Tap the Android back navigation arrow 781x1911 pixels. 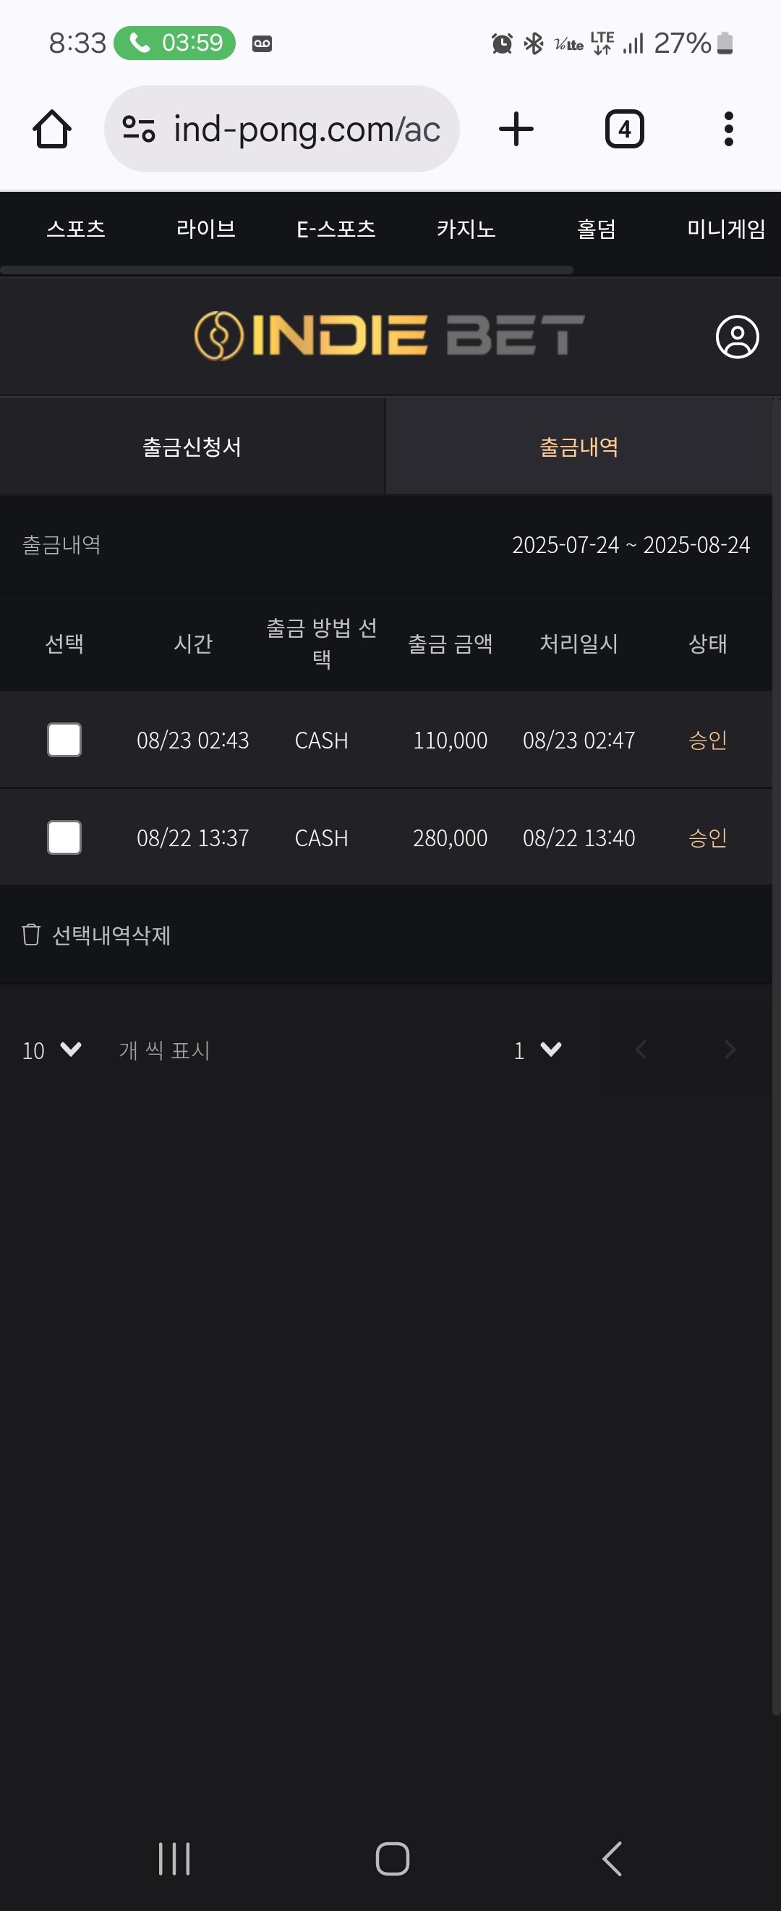click(x=612, y=1858)
